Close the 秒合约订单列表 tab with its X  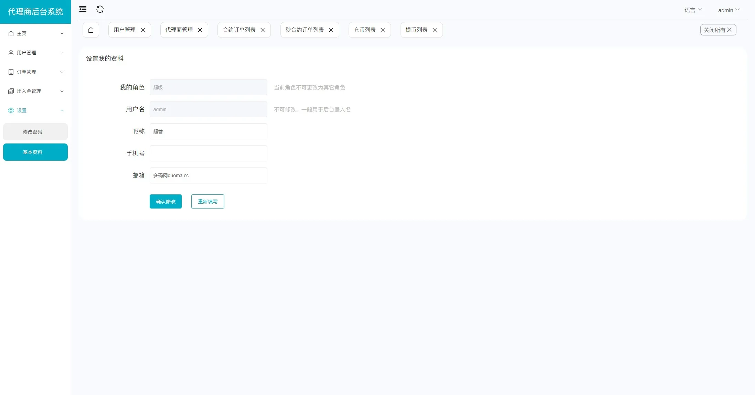331,30
